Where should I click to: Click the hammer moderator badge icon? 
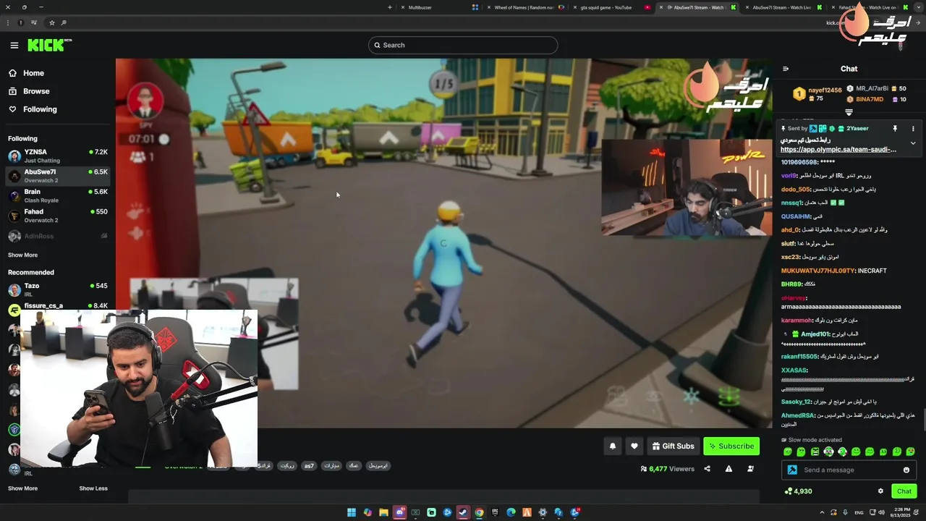pyautogui.click(x=792, y=470)
